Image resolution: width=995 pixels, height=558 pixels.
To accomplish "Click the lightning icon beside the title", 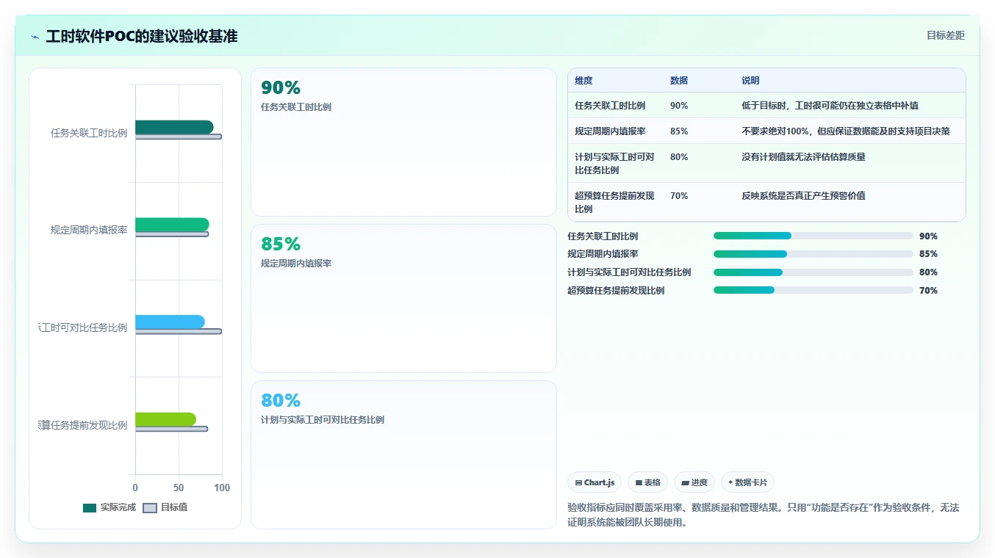I will [35, 37].
